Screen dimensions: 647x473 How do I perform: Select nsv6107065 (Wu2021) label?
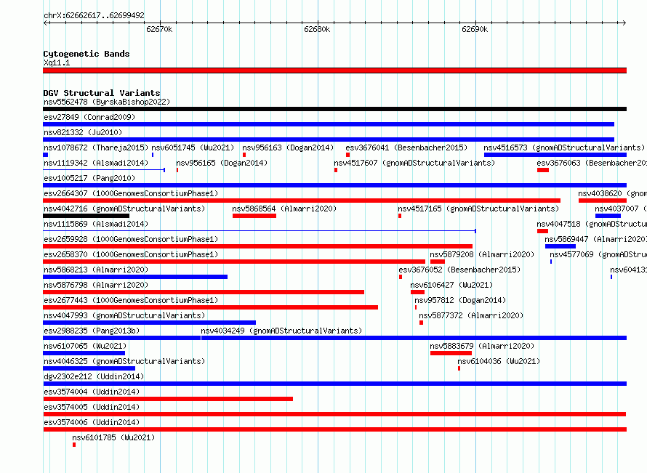point(85,346)
